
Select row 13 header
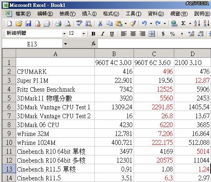(9, 169)
